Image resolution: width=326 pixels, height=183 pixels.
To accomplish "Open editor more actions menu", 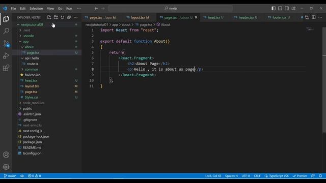I will click(320, 17).
